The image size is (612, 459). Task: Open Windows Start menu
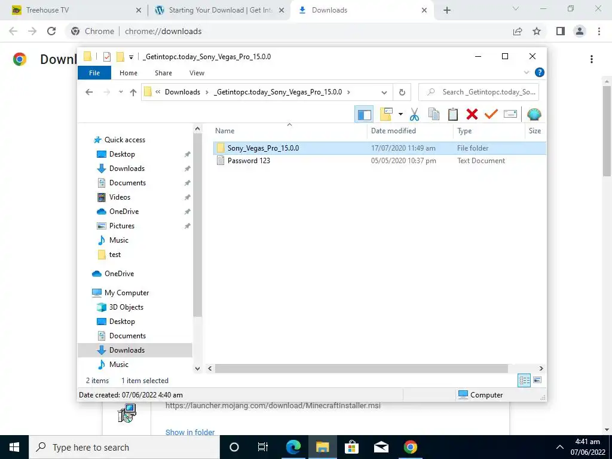click(x=14, y=447)
